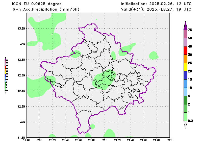Click the miniature colorbar left of the map
The image size is (202, 156).
(x=6, y=75)
